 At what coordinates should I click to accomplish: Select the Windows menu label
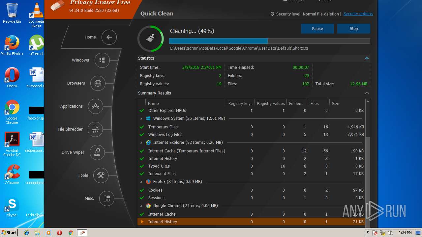80,60
